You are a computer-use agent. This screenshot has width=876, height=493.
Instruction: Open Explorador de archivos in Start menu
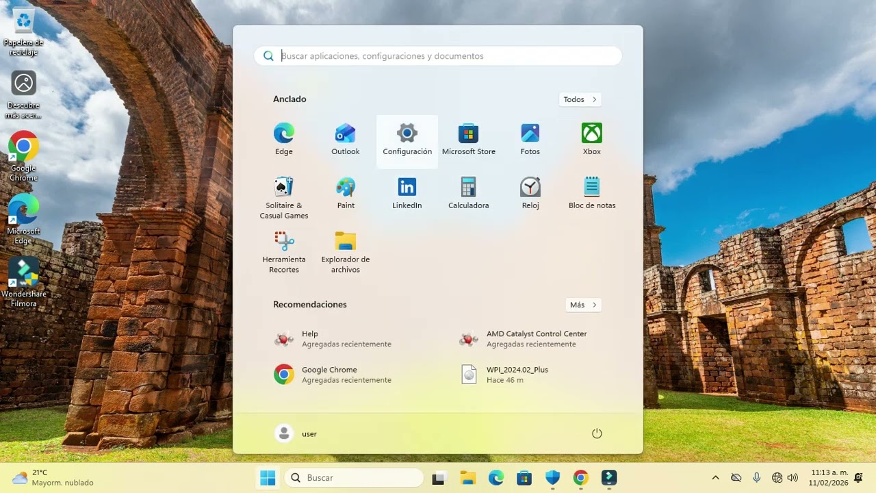(346, 252)
